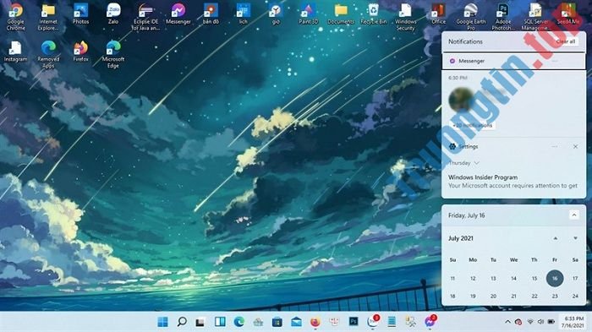
Task: Select the Photos desktop icon
Action: tap(81, 14)
